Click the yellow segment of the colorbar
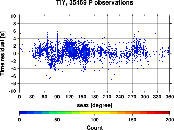Image resolution: width=174 pixels, height=130 pixels. tap(95, 113)
